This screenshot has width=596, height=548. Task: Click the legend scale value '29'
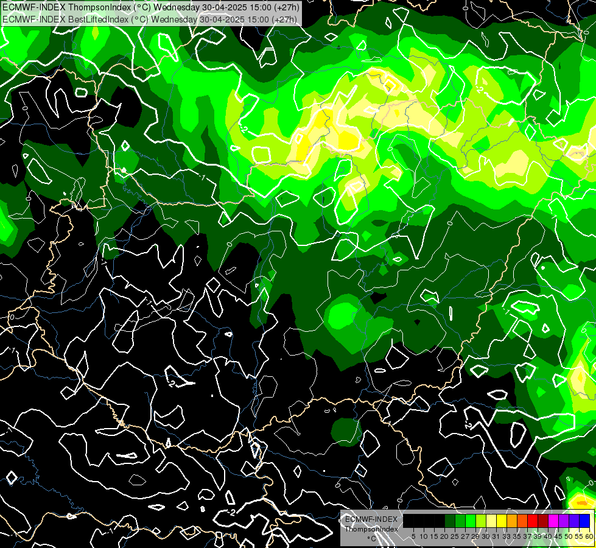tap(475, 536)
